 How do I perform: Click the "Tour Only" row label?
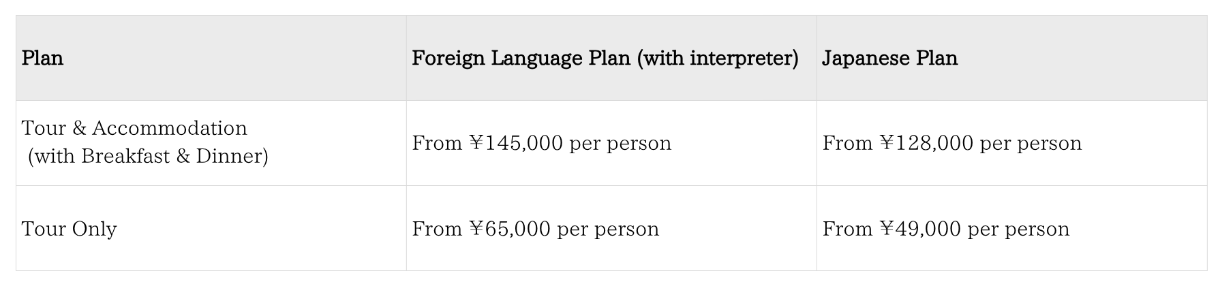(69, 229)
